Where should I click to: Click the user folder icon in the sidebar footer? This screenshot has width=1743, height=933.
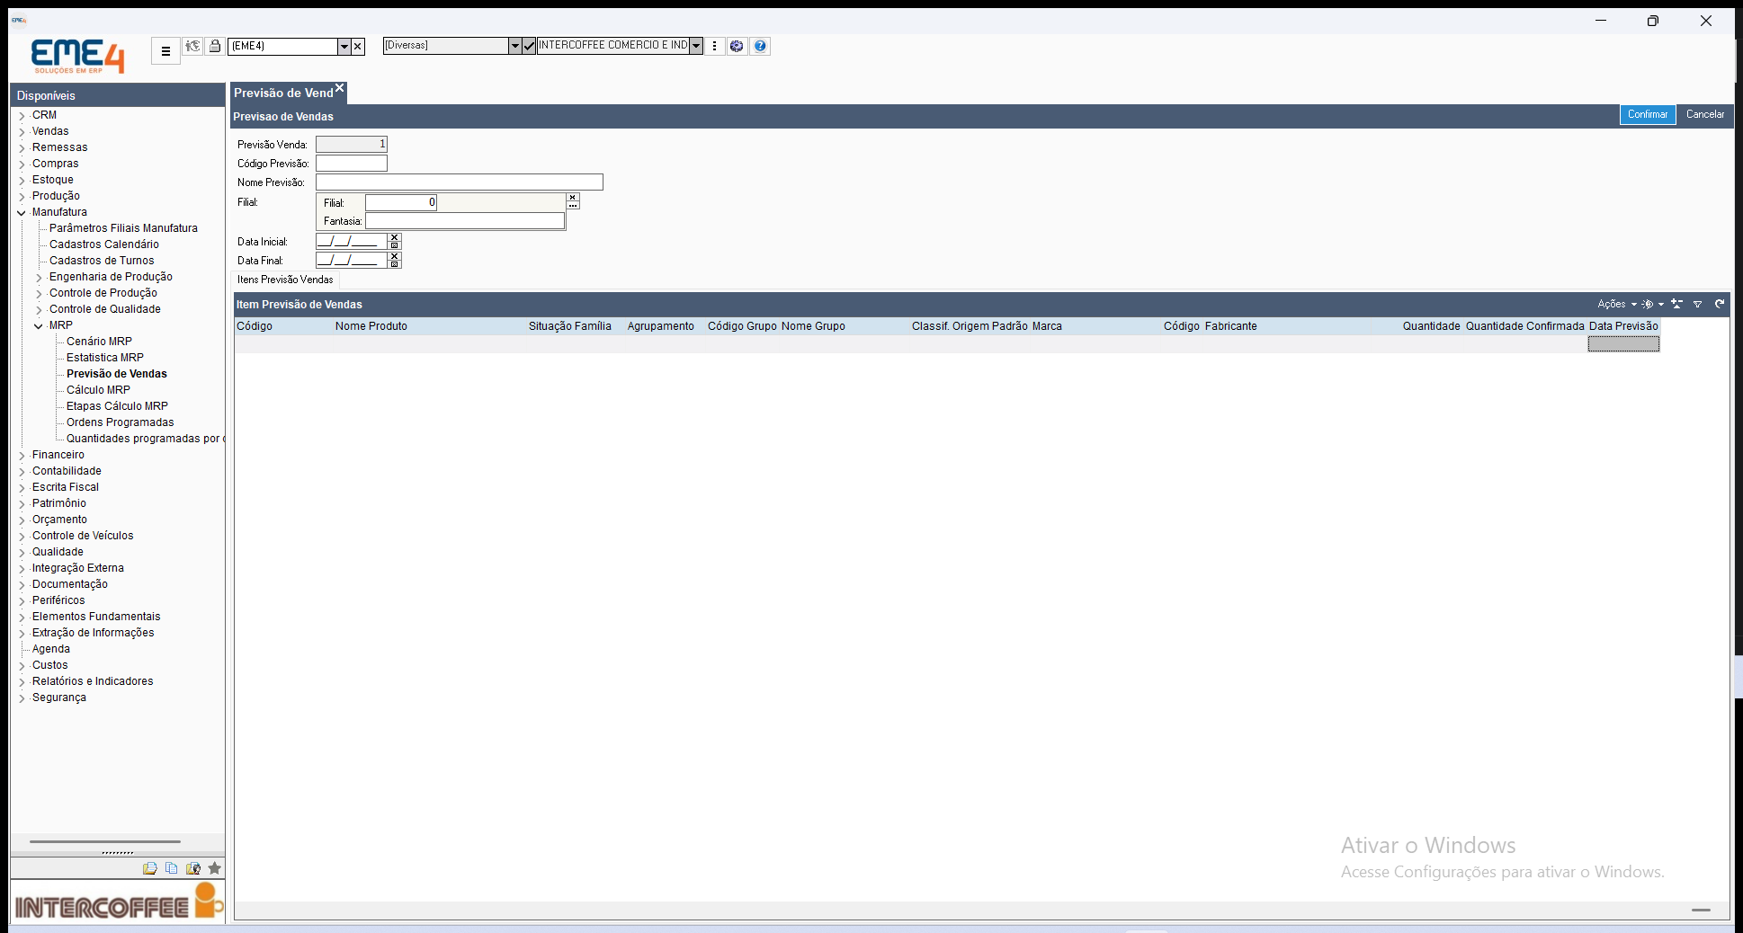click(x=192, y=868)
